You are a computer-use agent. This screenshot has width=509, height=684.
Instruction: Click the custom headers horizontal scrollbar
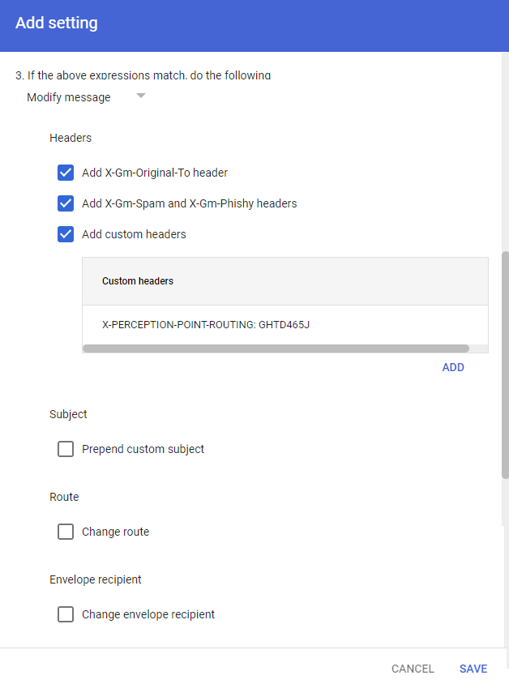(276, 348)
